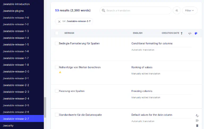Click German text Reihenfolge von Werten berechnen

point(80,67)
